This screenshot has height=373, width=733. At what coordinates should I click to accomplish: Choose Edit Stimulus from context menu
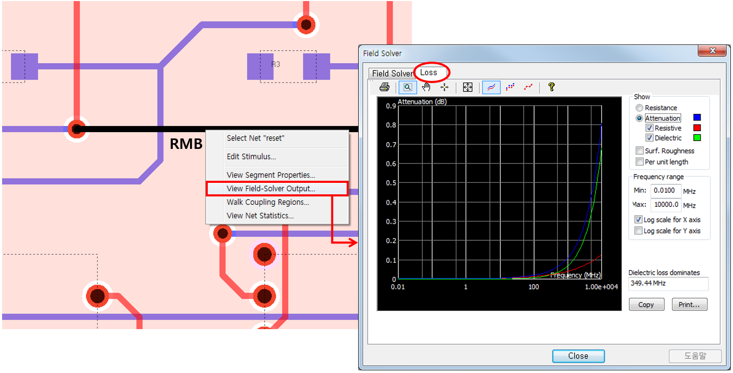[251, 157]
